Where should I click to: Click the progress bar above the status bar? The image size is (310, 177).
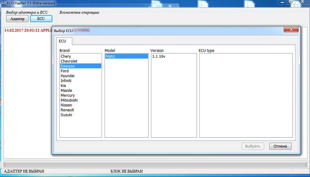click(x=155, y=164)
